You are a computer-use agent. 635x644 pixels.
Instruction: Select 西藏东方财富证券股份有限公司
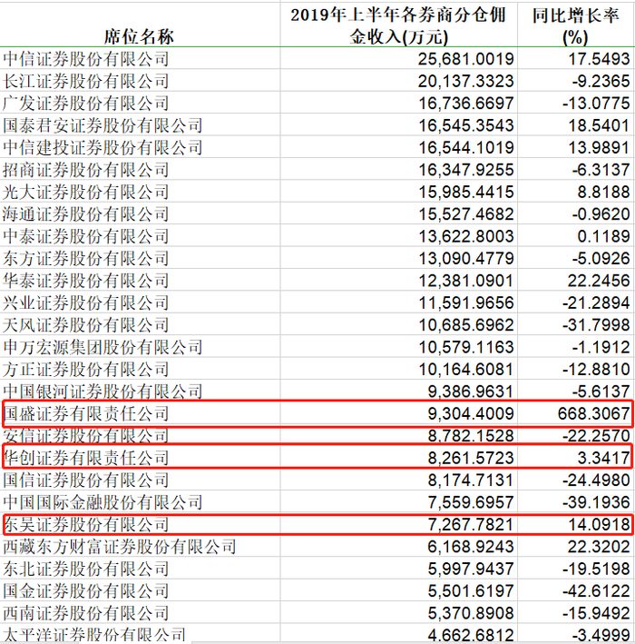pyautogui.click(x=120, y=547)
